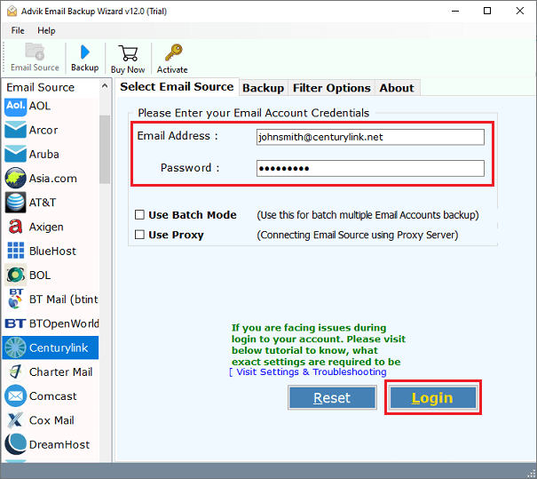The height and width of the screenshot is (479, 537).
Task: Click the Email Source panel header text
Action: (x=41, y=87)
